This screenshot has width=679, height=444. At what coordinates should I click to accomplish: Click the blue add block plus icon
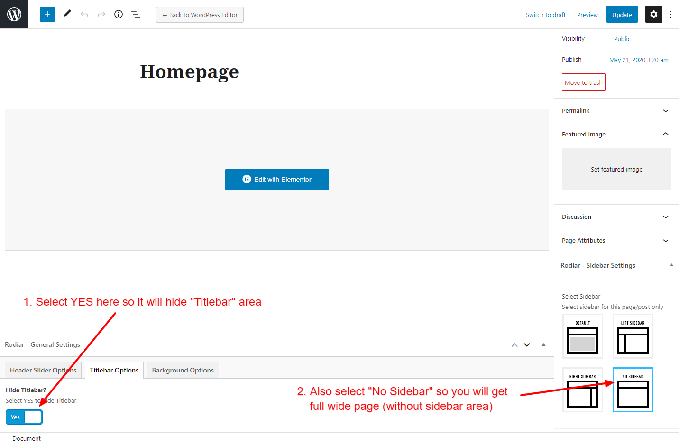pos(47,14)
